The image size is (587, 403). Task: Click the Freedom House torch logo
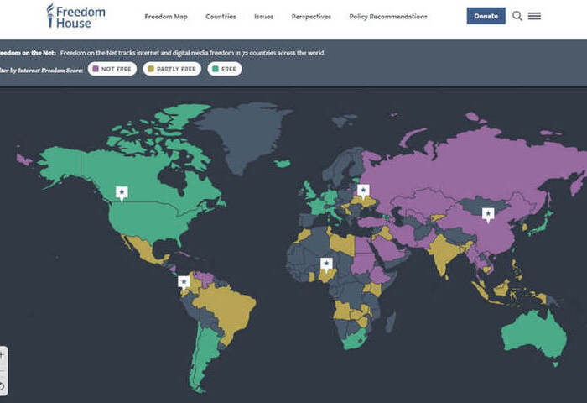coord(51,15)
